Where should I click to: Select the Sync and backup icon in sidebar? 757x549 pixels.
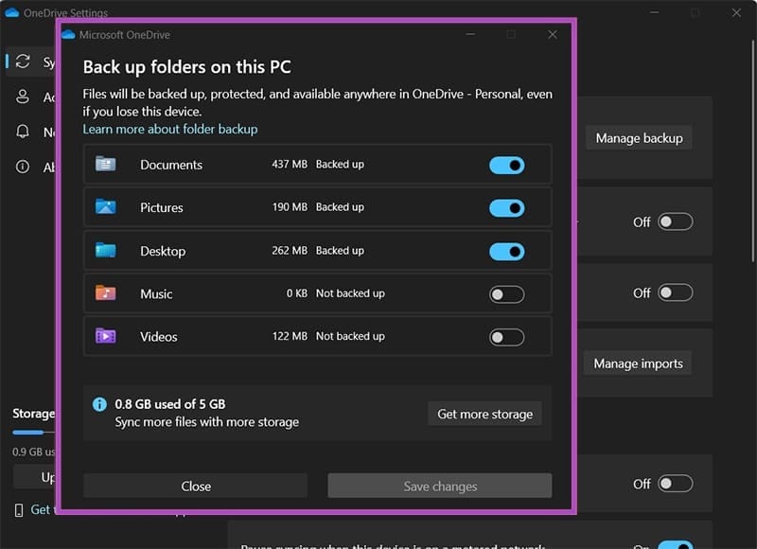[23, 62]
